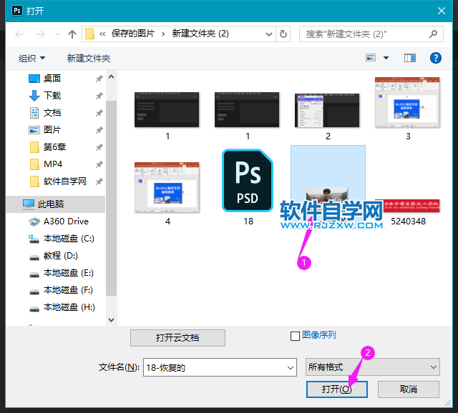Click the pin icon beside 桌面
The image size is (458, 413).
tap(99, 79)
